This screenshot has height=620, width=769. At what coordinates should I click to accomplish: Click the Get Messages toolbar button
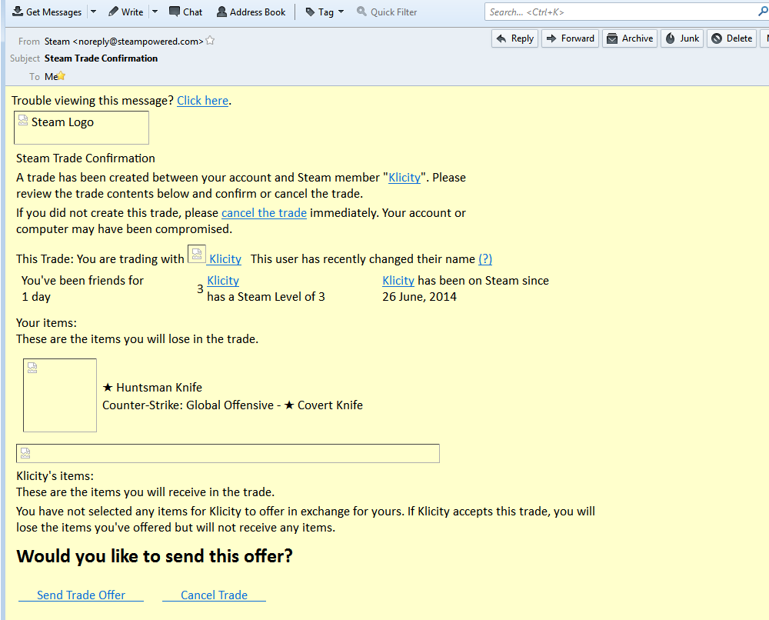coord(46,12)
